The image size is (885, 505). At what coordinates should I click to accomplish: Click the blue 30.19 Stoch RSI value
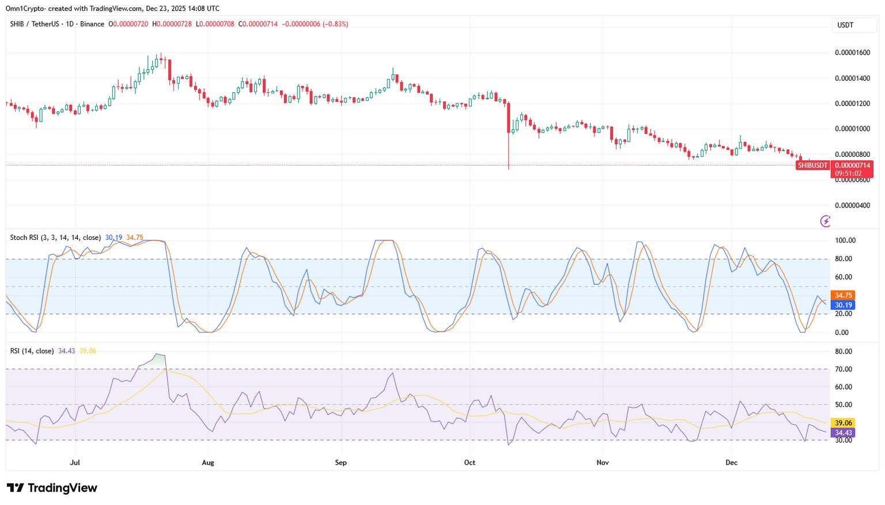(x=844, y=304)
